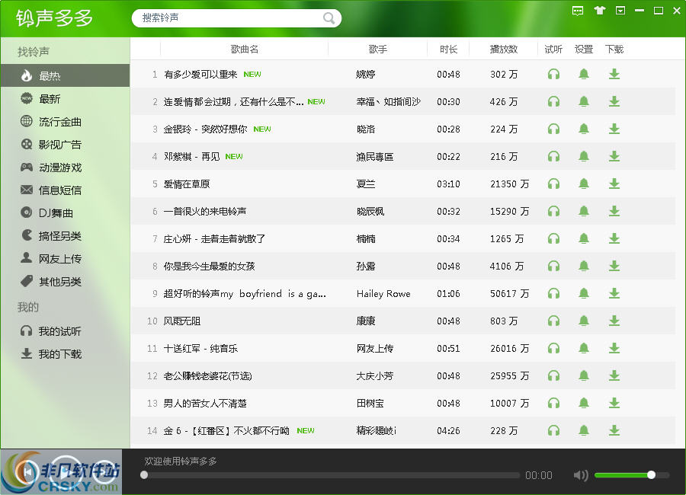Open 流行金曲 category

pyautogui.click(x=66, y=122)
